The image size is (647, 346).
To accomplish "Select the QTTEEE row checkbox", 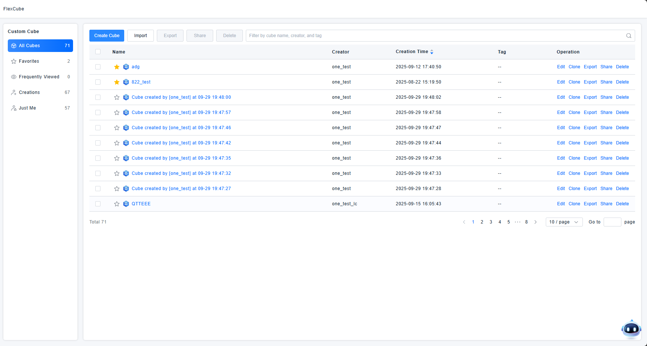I will pyautogui.click(x=98, y=204).
